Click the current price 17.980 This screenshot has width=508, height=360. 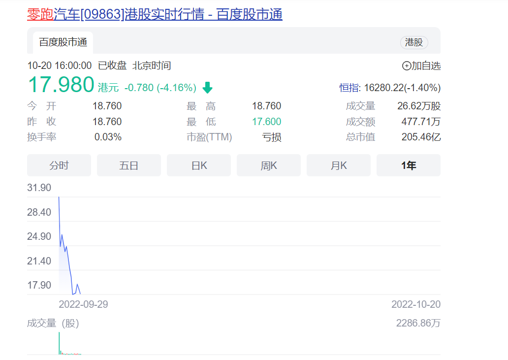61,85
